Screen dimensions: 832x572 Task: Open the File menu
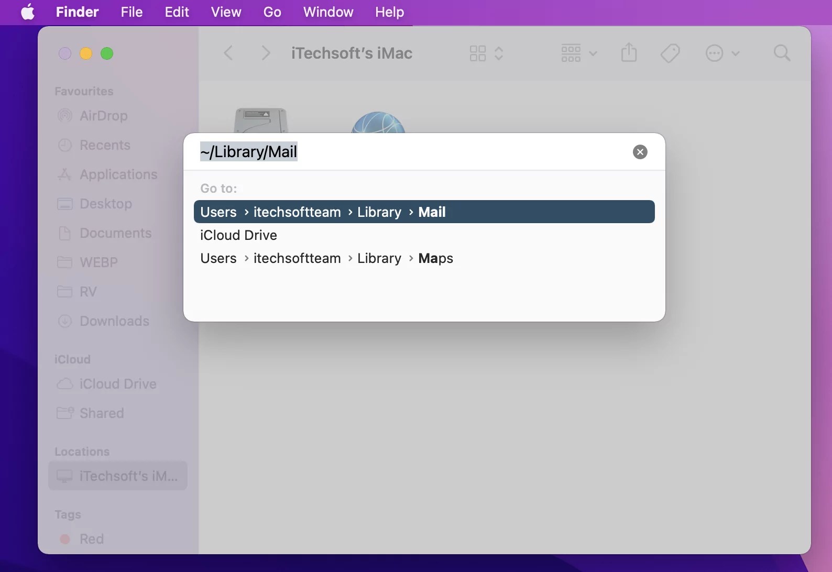click(x=132, y=12)
